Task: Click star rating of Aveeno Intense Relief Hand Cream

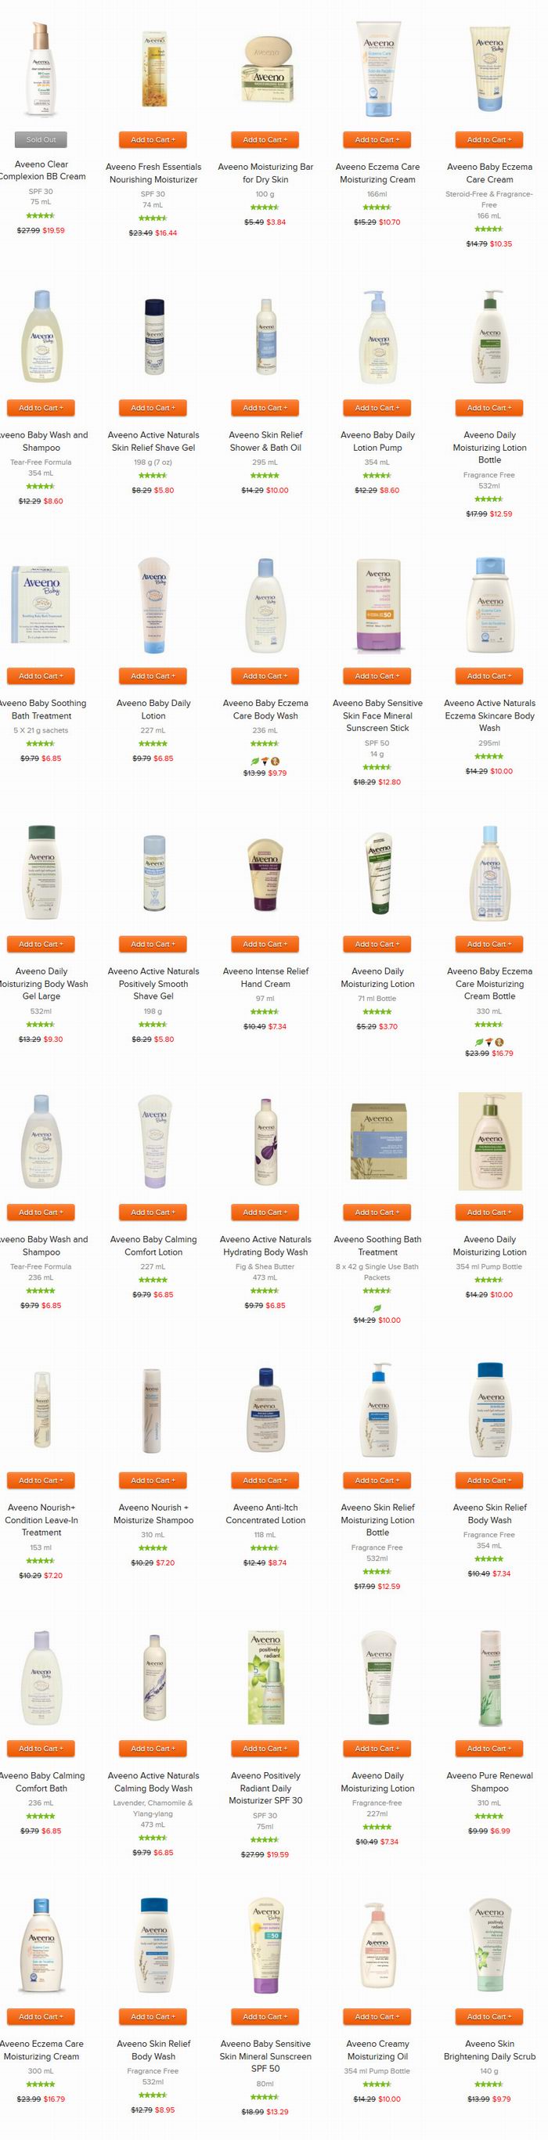Action: coord(265,1011)
